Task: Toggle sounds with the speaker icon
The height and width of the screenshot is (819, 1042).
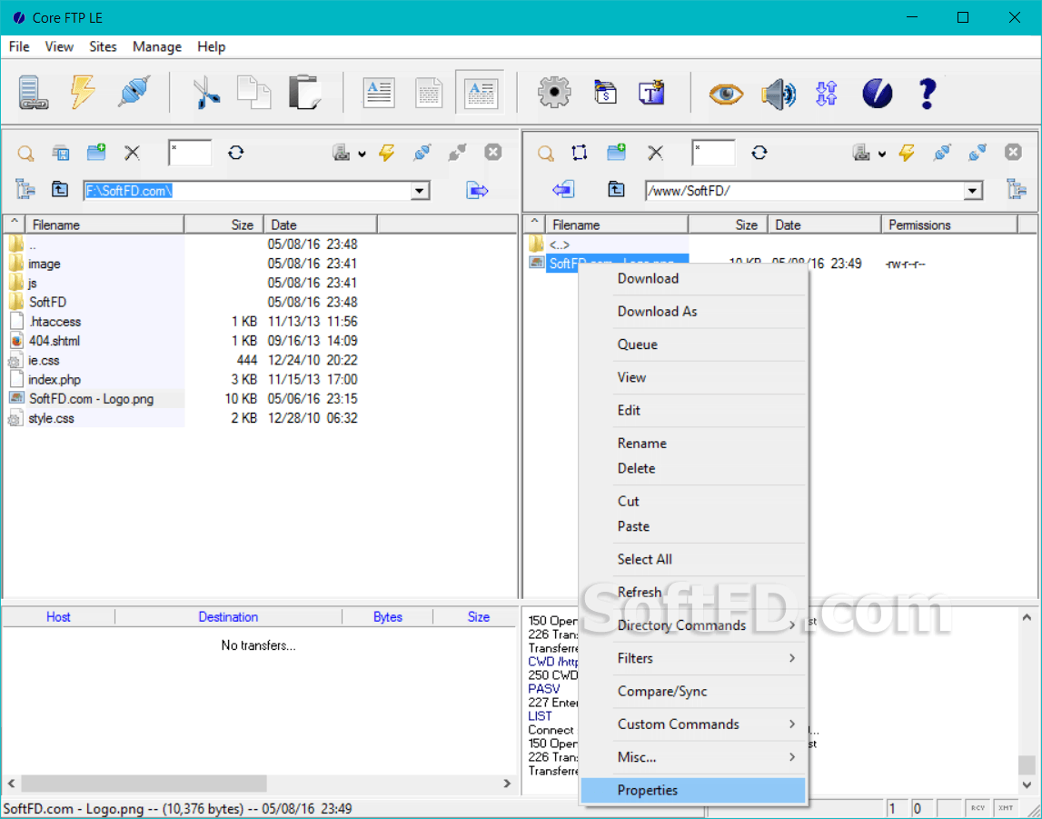Action: (779, 93)
